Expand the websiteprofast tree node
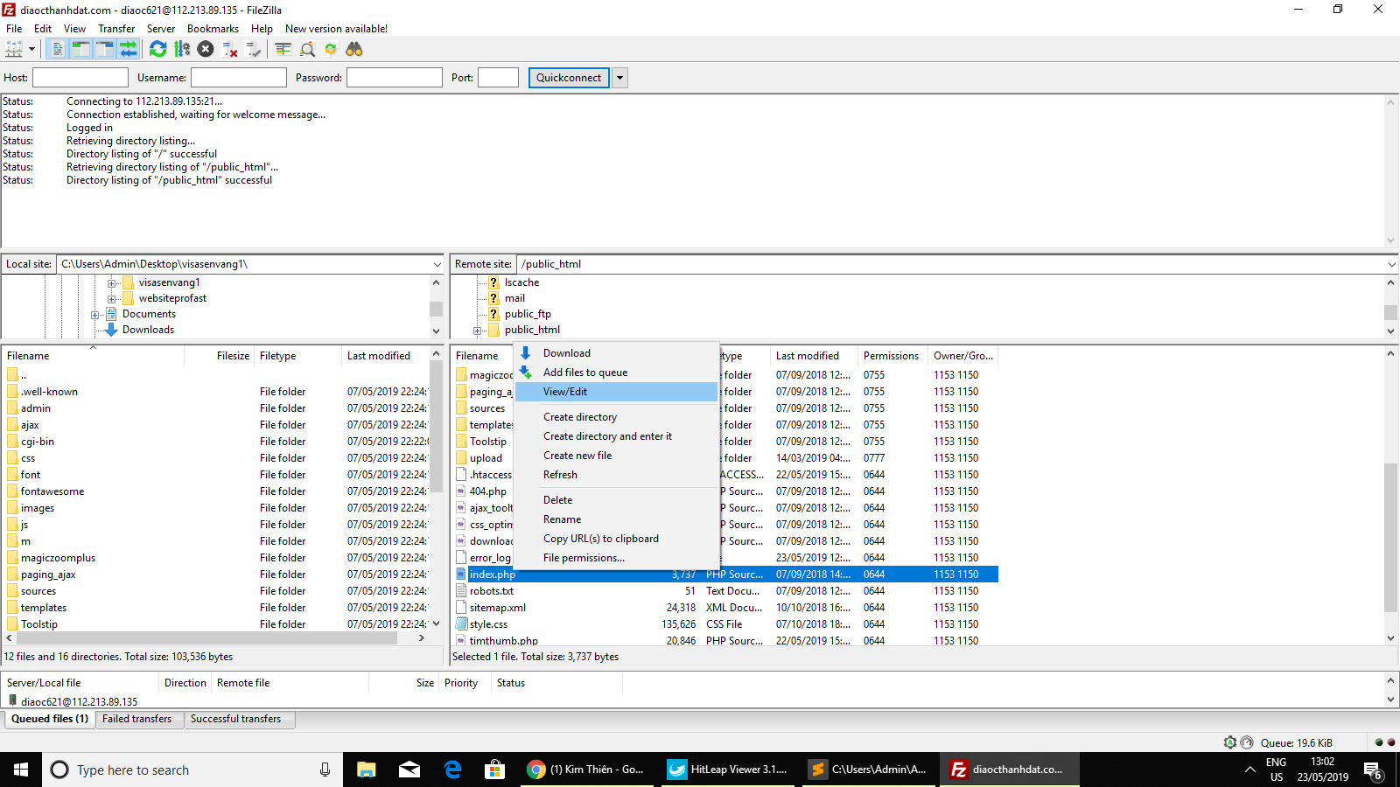 click(112, 298)
